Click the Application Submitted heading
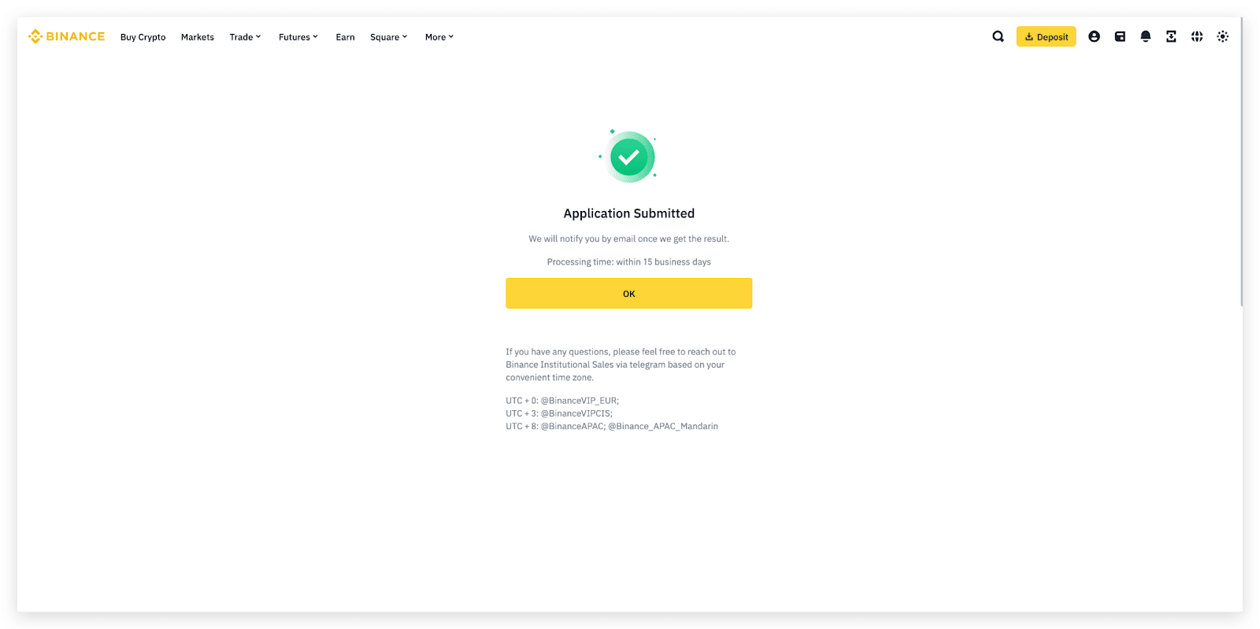Screen dimensions: 1260x629 (628, 213)
